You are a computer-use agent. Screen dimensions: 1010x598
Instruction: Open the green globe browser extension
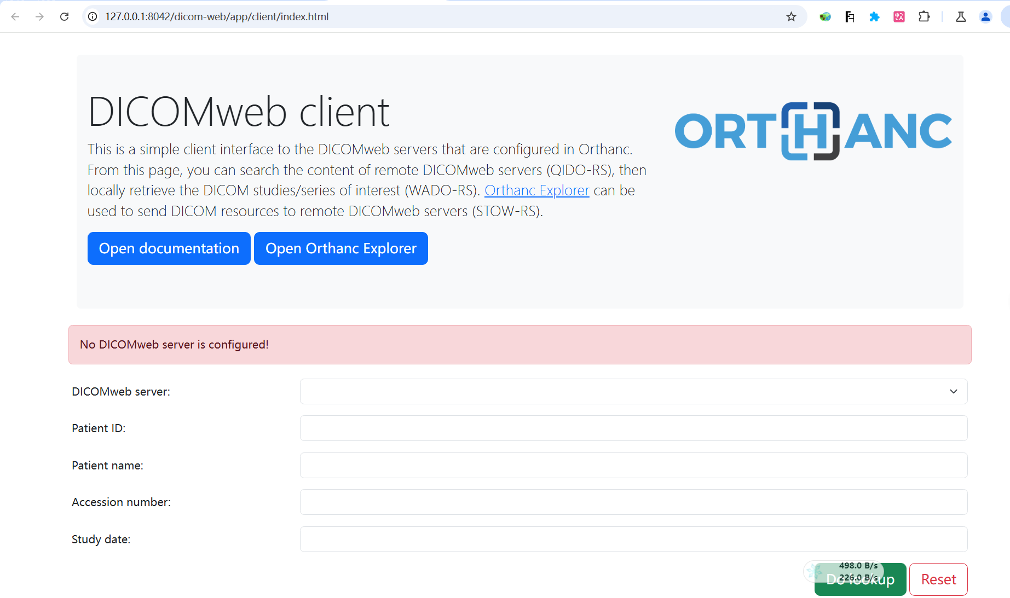click(825, 16)
